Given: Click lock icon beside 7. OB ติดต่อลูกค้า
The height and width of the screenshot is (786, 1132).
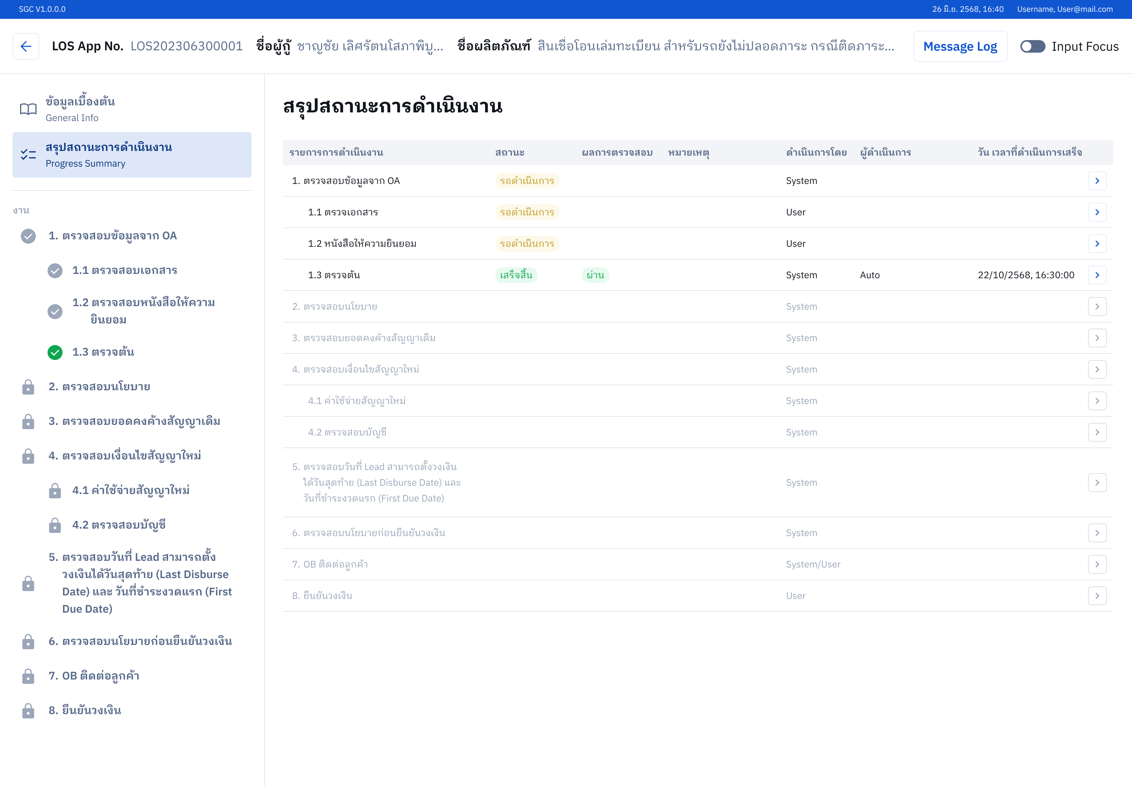Looking at the screenshot, I should (28, 676).
